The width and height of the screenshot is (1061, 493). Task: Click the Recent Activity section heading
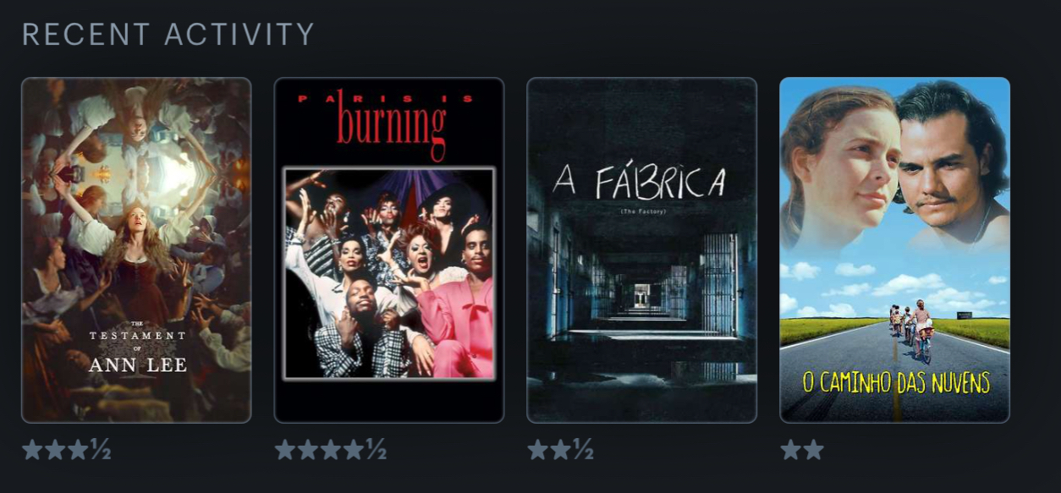[x=168, y=35]
